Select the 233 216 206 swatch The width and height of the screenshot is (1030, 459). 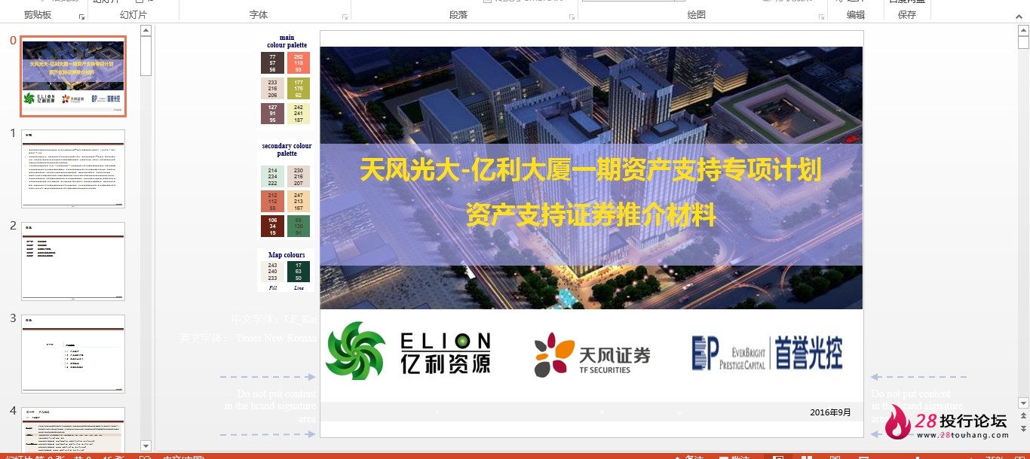[x=272, y=88]
